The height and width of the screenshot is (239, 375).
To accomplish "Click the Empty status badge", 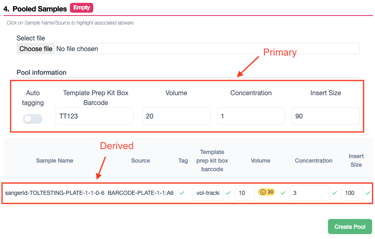I will pos(82,8).
